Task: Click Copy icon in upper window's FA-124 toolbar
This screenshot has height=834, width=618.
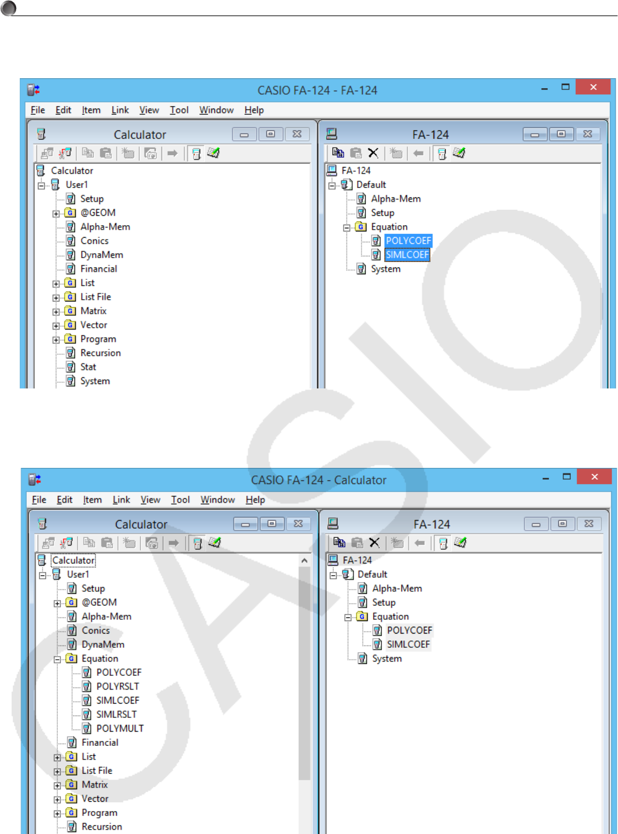Action: 338,153
